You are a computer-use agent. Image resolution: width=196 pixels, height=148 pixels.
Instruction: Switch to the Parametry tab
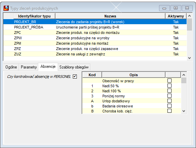coord(29,67)
